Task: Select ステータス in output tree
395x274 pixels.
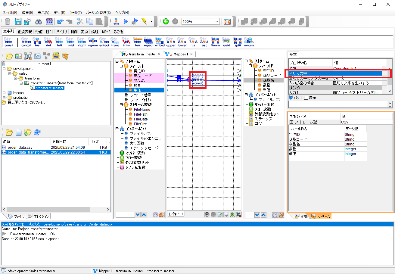Action: [x=263, y=119]
